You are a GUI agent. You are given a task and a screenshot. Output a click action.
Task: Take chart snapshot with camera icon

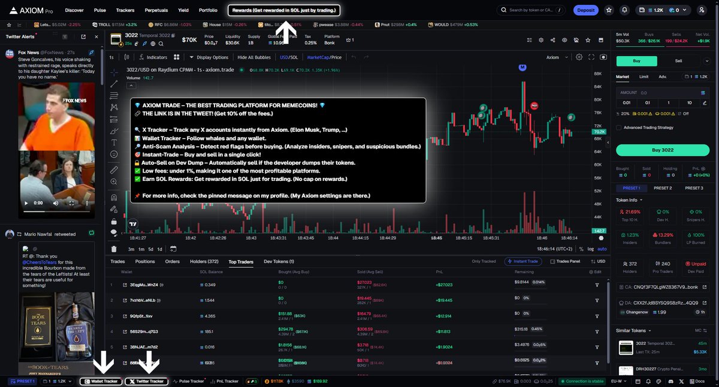(x=603, y=58)
